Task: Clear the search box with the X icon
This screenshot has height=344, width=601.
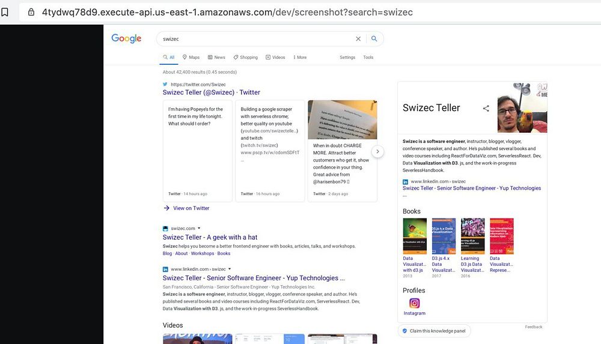Action: [358, 38]
